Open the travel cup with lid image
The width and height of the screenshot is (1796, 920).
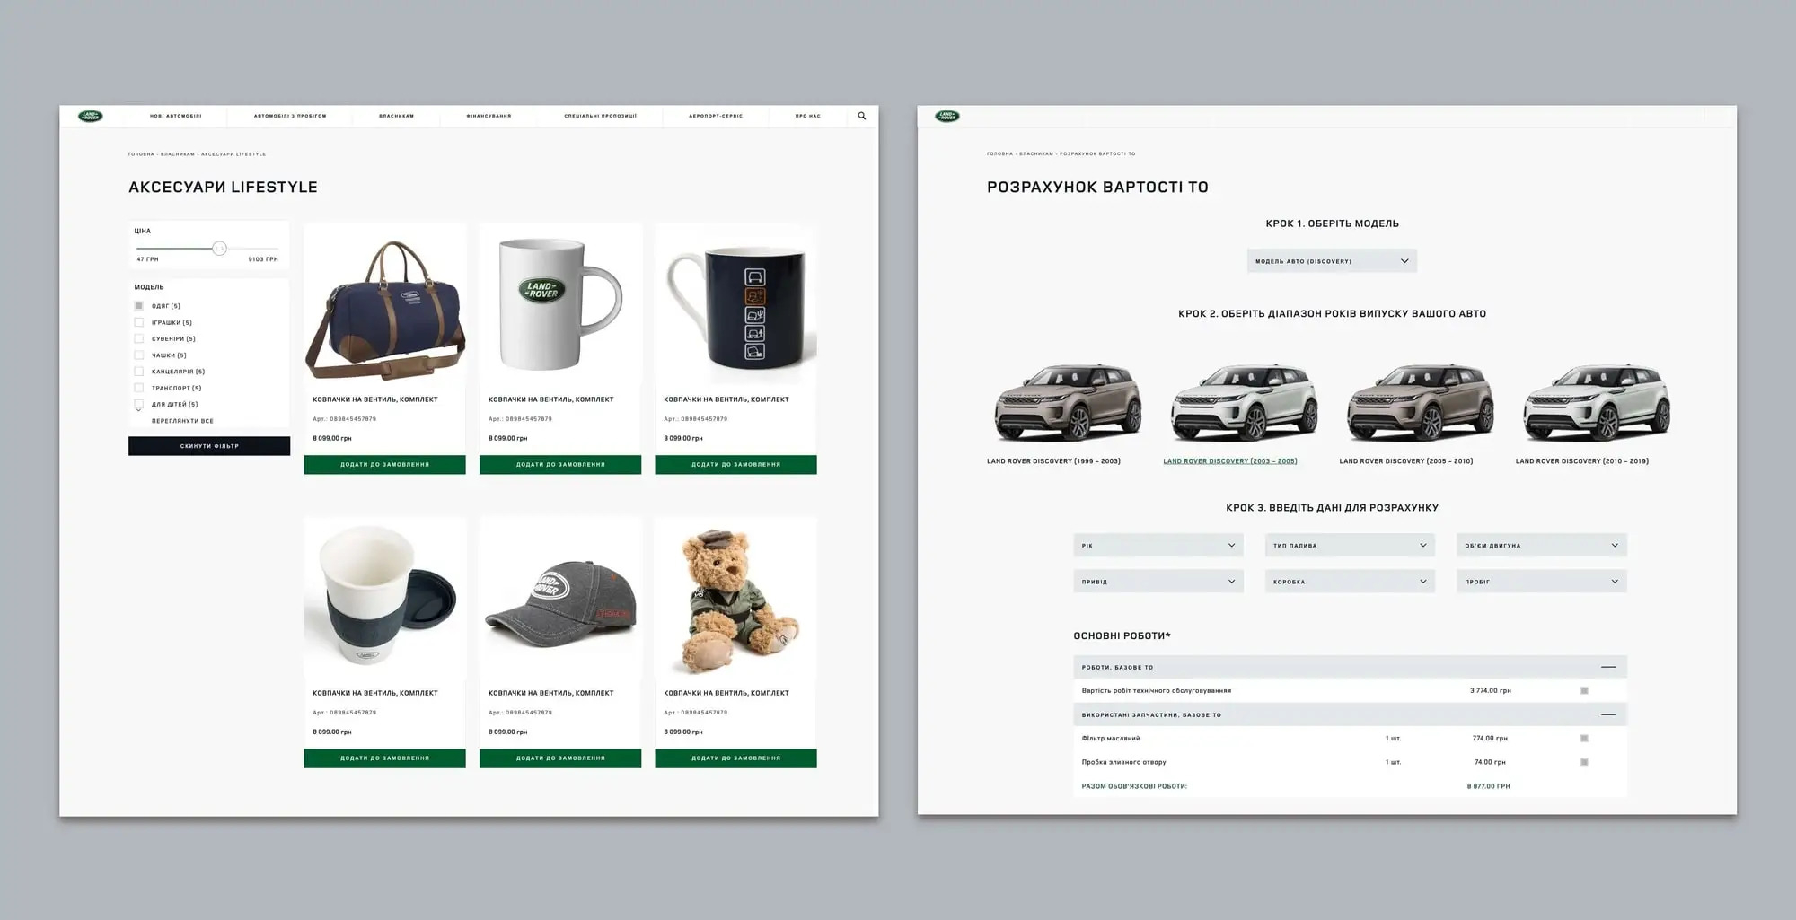[x=384, y=599]
